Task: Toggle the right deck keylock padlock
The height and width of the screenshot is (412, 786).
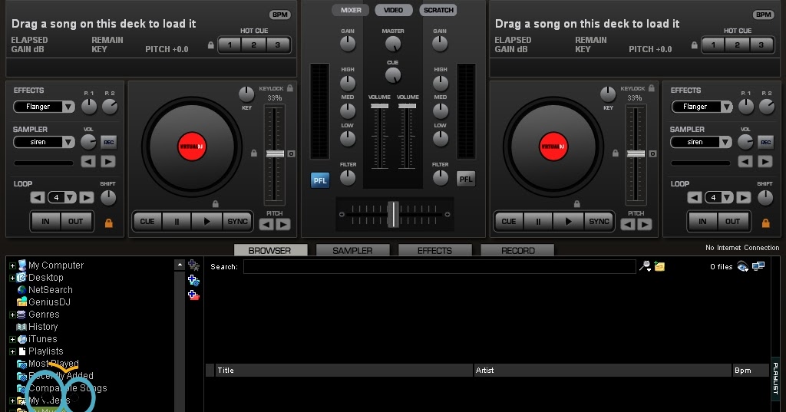Action: click(651, 88)
